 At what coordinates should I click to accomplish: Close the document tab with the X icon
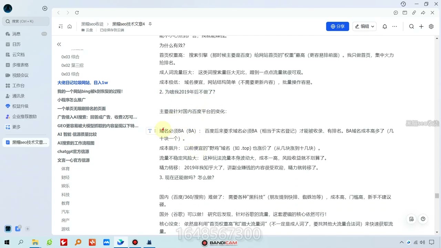[x=432, y=13]
